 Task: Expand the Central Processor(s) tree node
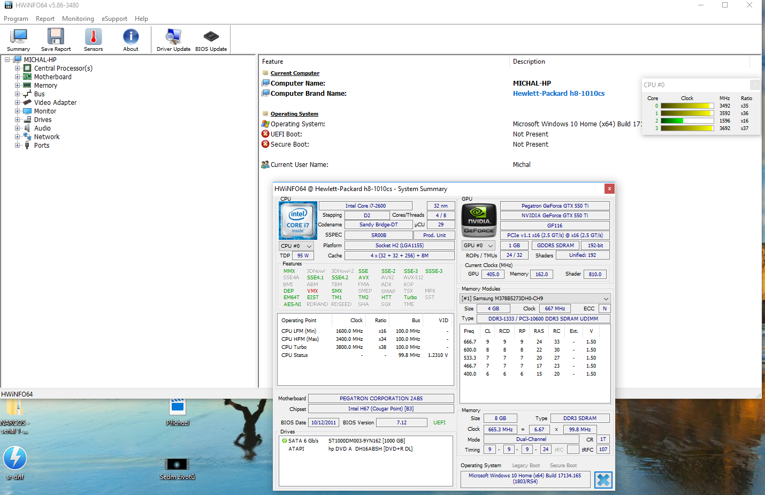[18, 68]
